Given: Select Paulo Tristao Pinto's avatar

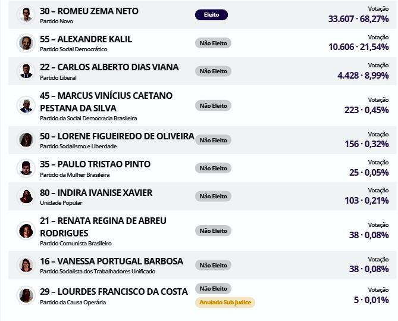Looking at the screenshot, I should [x=26, y=169].
